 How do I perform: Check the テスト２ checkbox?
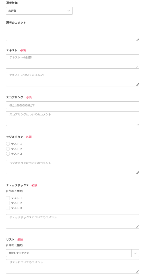[x=8, y=203]
